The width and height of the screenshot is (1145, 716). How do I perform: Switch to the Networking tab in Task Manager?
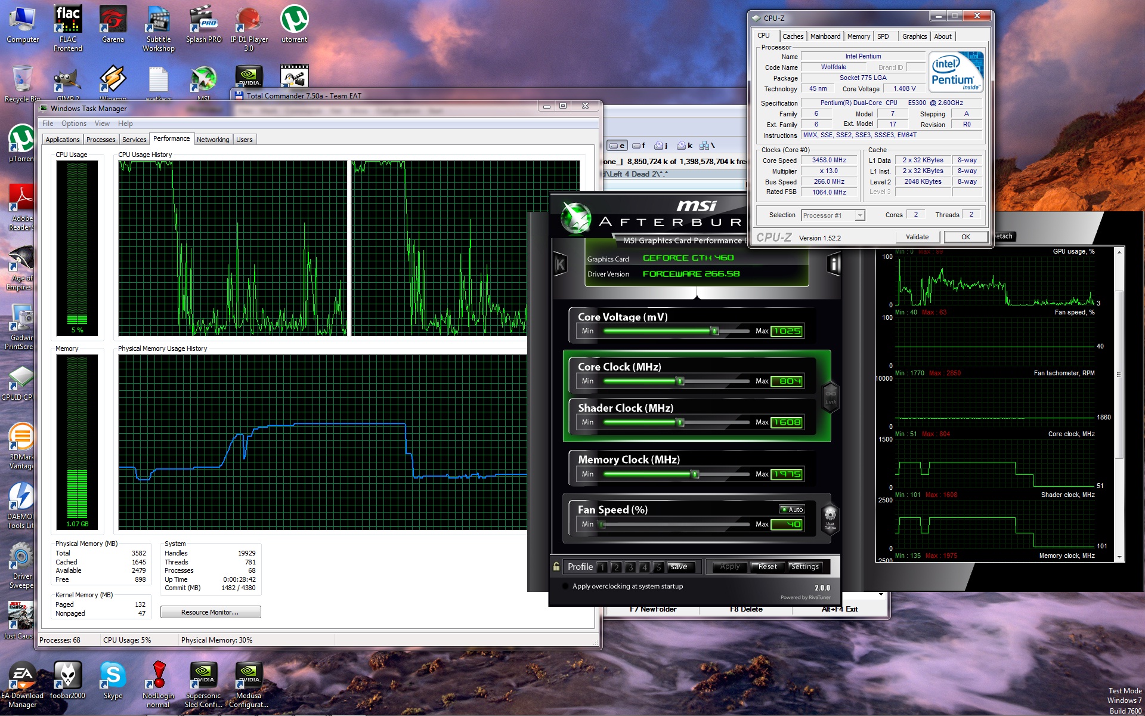pos(213,140)
